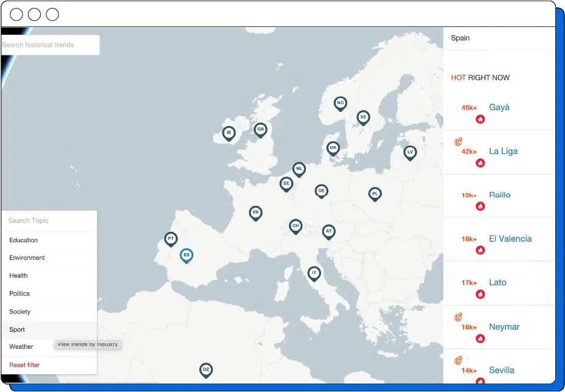
Task: Choose the Sport topic filter
Action: [17, 329]
